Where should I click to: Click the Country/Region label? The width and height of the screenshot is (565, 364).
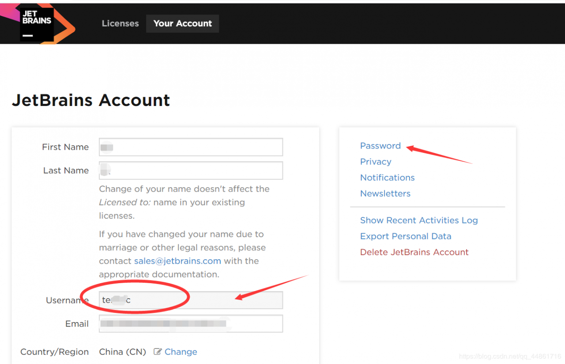coord(54,352)
